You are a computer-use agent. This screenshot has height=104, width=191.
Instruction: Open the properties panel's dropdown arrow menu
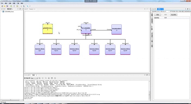point(186,9)
